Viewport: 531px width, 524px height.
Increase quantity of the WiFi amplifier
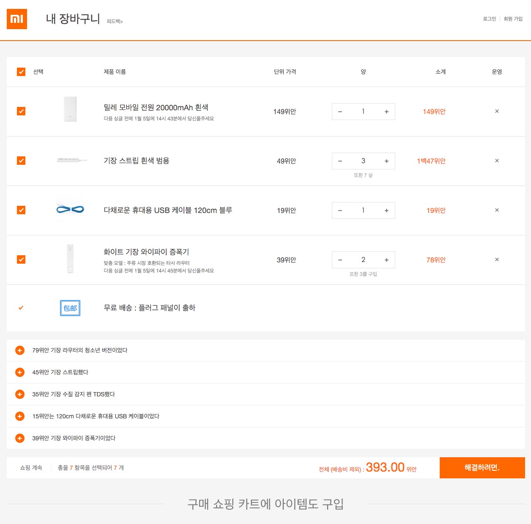pyautogui.click(x=386, y=260)
